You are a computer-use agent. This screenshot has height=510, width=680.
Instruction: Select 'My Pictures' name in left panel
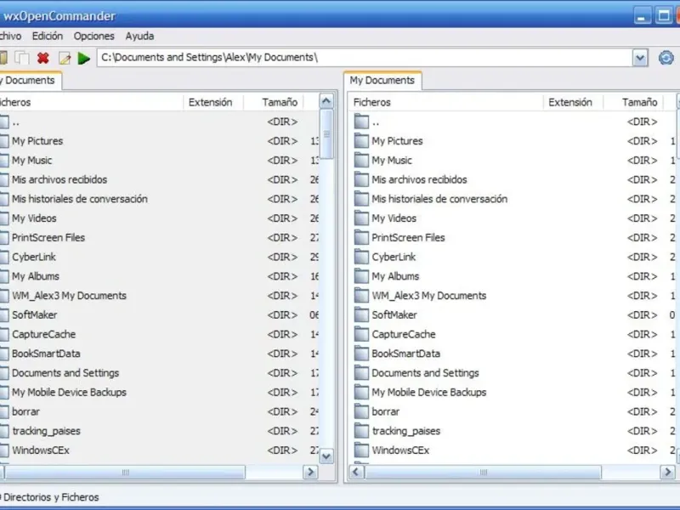[37, 141]
